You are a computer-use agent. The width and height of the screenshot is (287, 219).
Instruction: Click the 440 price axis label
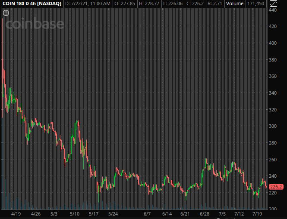pos(273,10)
